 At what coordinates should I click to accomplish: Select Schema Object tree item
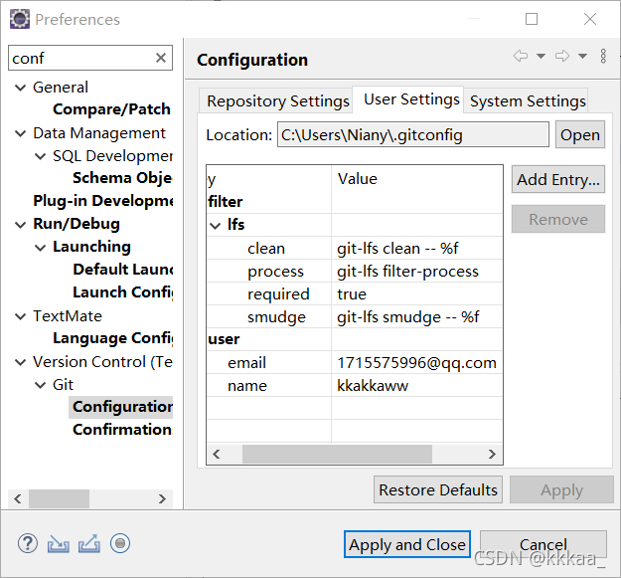click(122, 178)
